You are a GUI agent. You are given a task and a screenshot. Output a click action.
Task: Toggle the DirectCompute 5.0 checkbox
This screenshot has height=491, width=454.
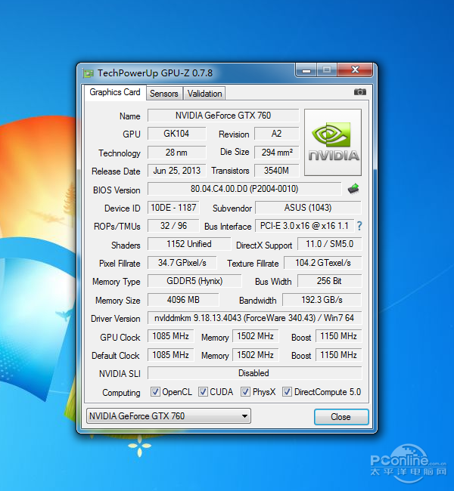(x=287, y=392)
